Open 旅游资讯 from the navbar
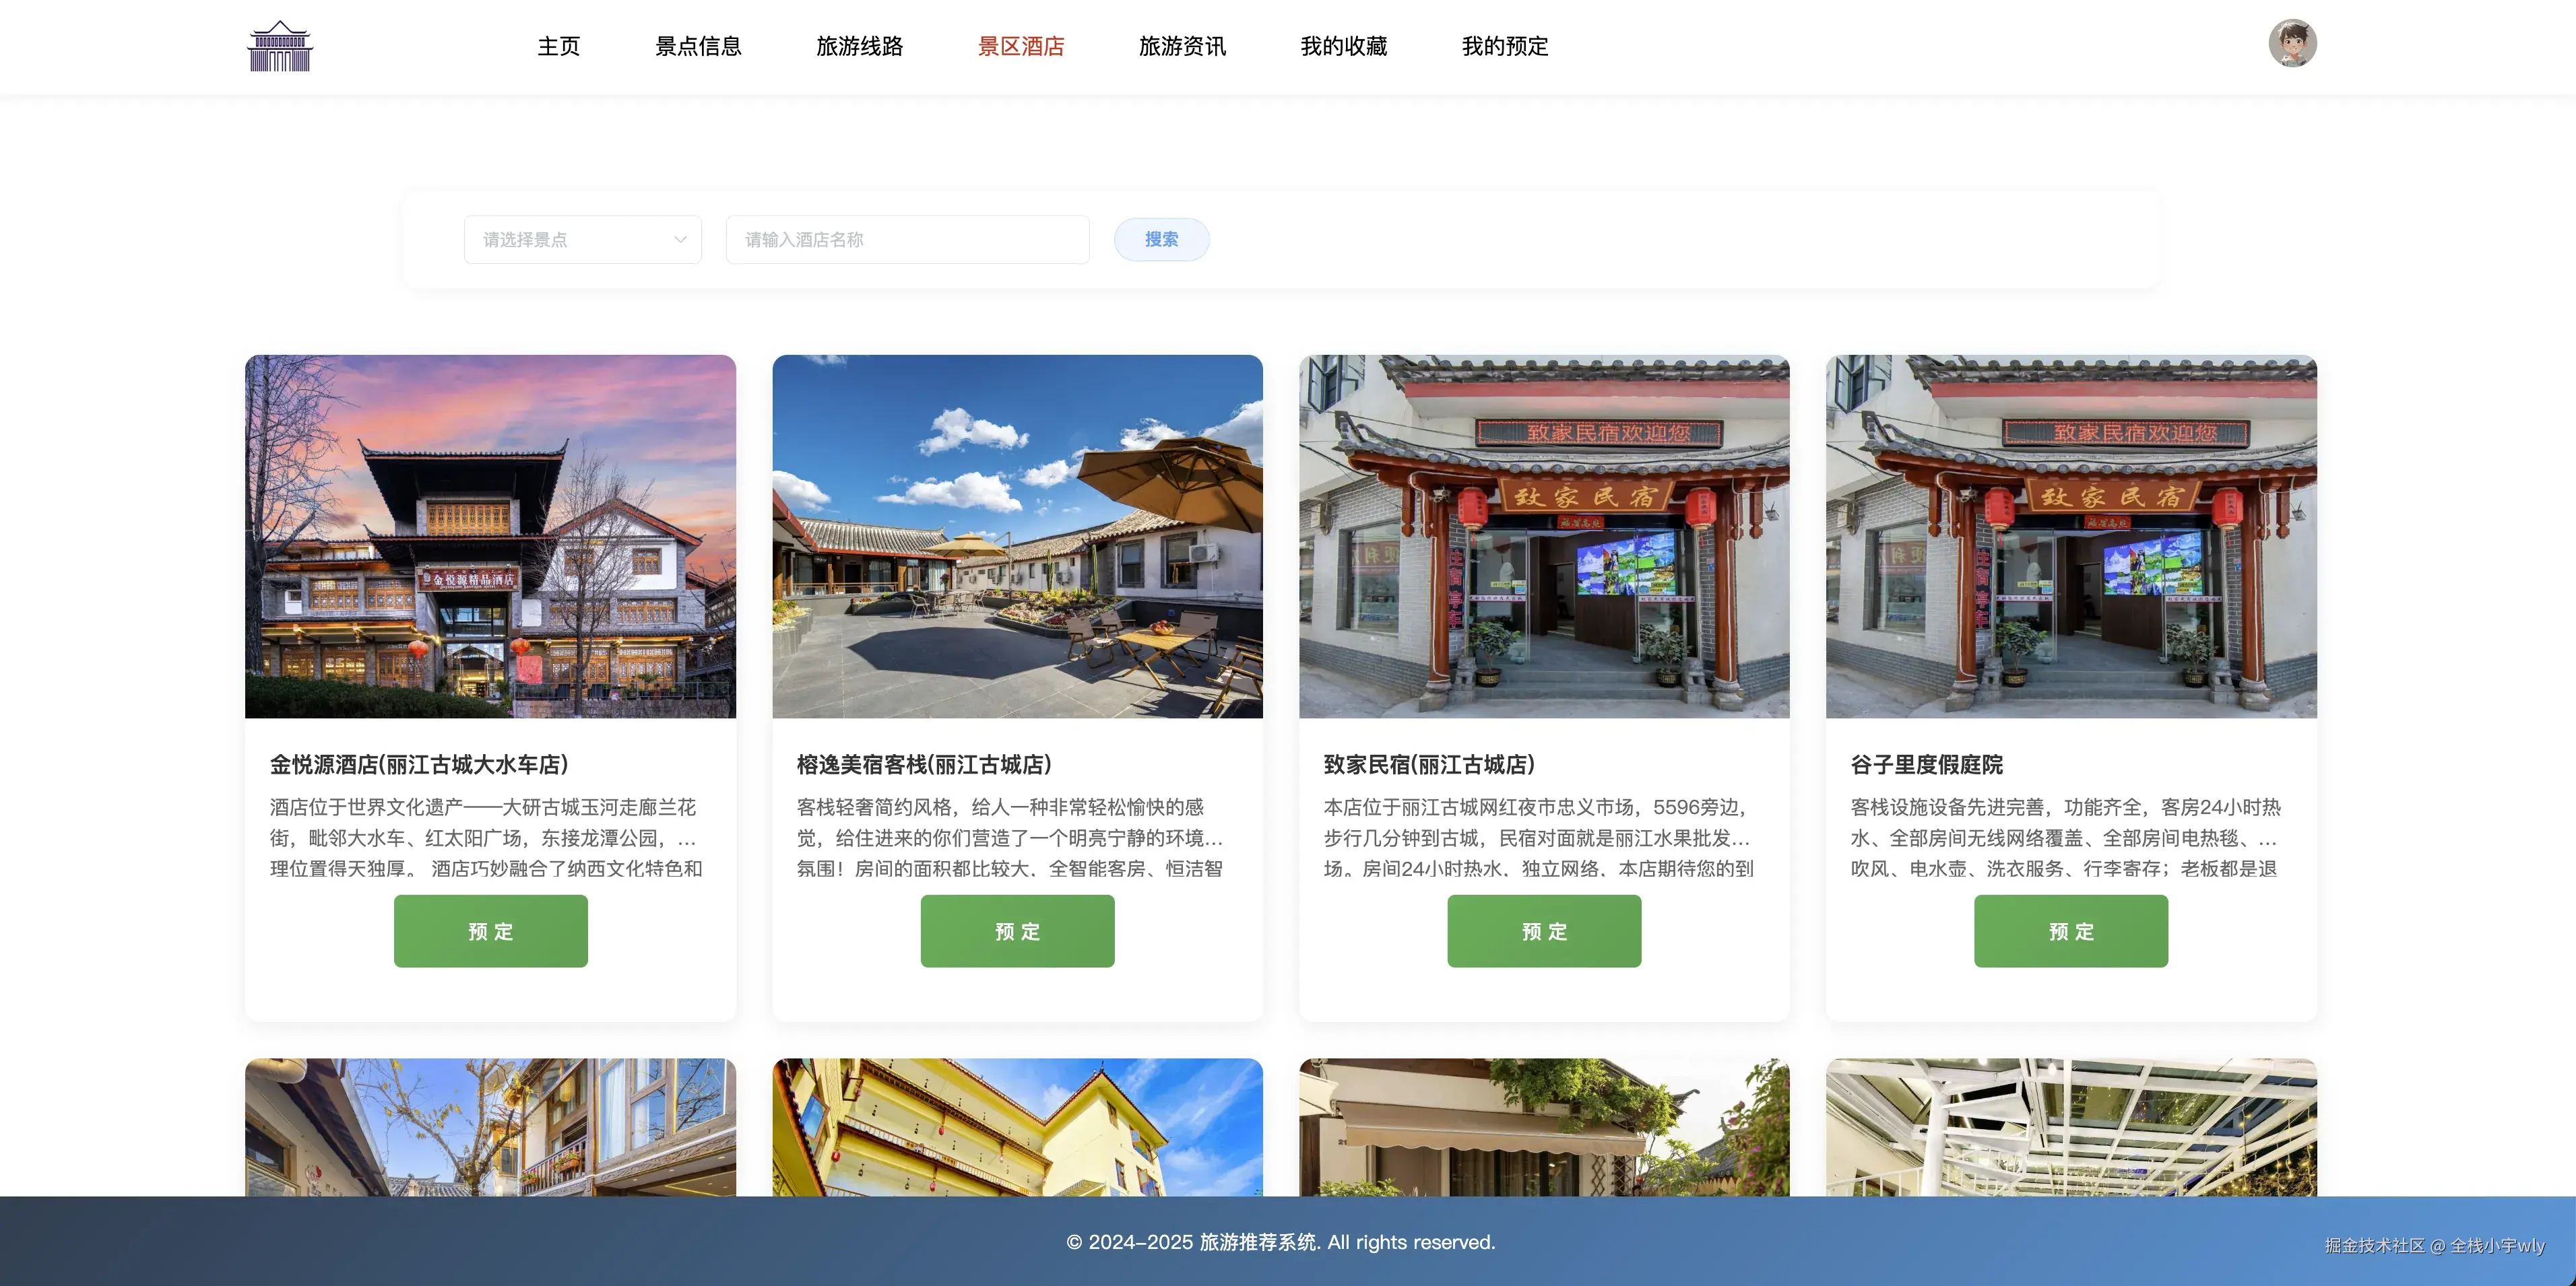 tap(1182, 46)
